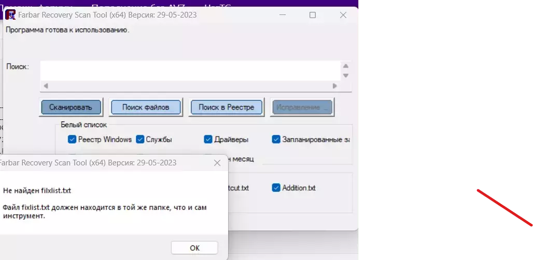Image resolution: width=533 pixels, height=260 pixels.
Task: Open Поиск файлов search
Action: (x=146, y=108)
